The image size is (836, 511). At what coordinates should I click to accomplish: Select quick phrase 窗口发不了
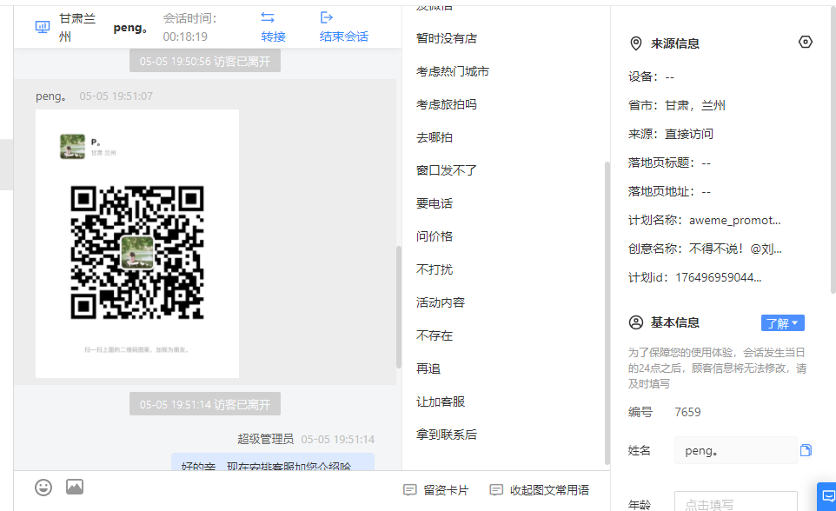click(x=447, y=170)
